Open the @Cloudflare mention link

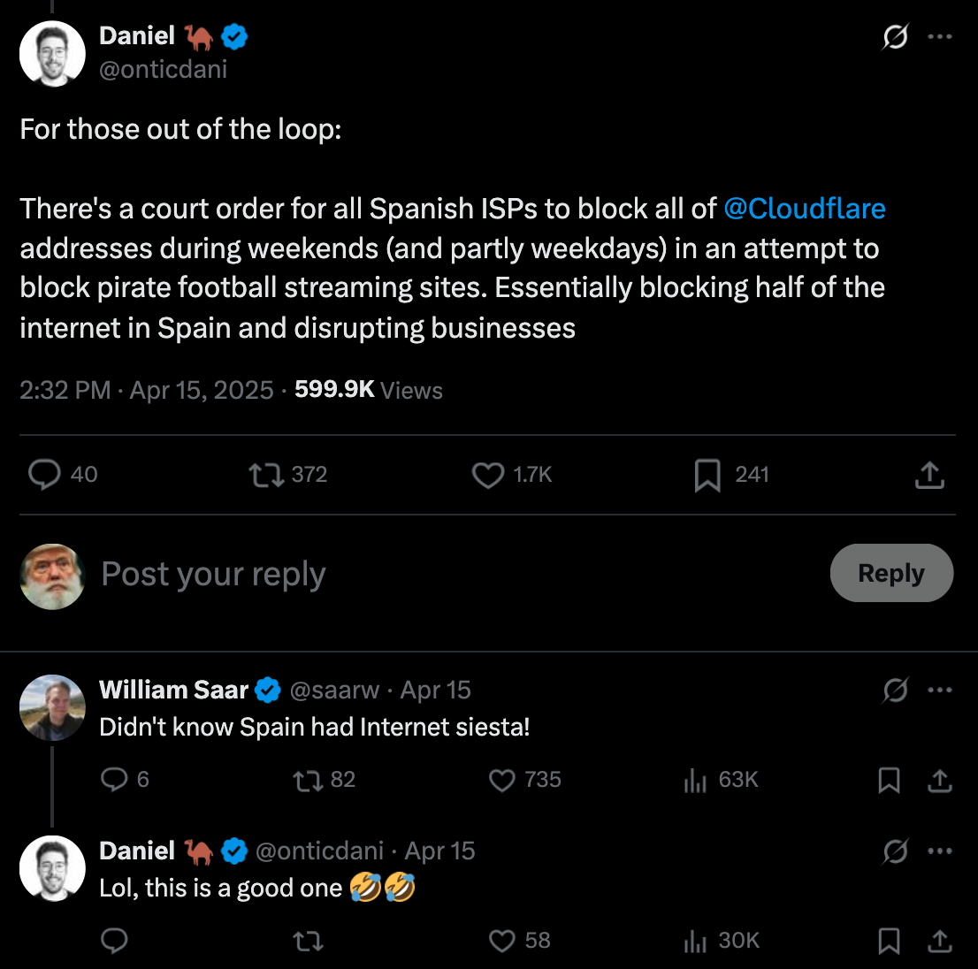coord(804,209)
